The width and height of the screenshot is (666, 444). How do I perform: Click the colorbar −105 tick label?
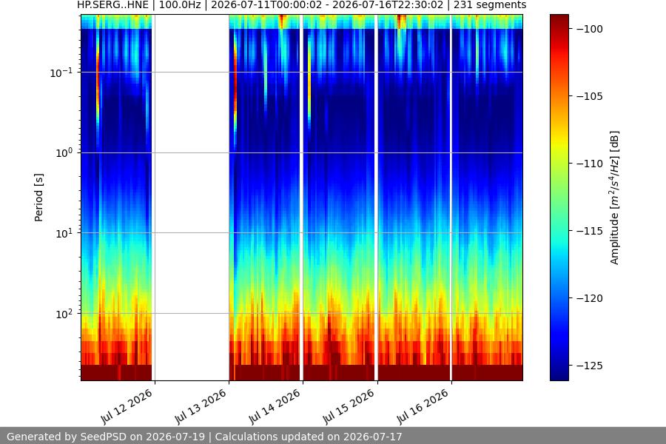[x=589, y=96]
